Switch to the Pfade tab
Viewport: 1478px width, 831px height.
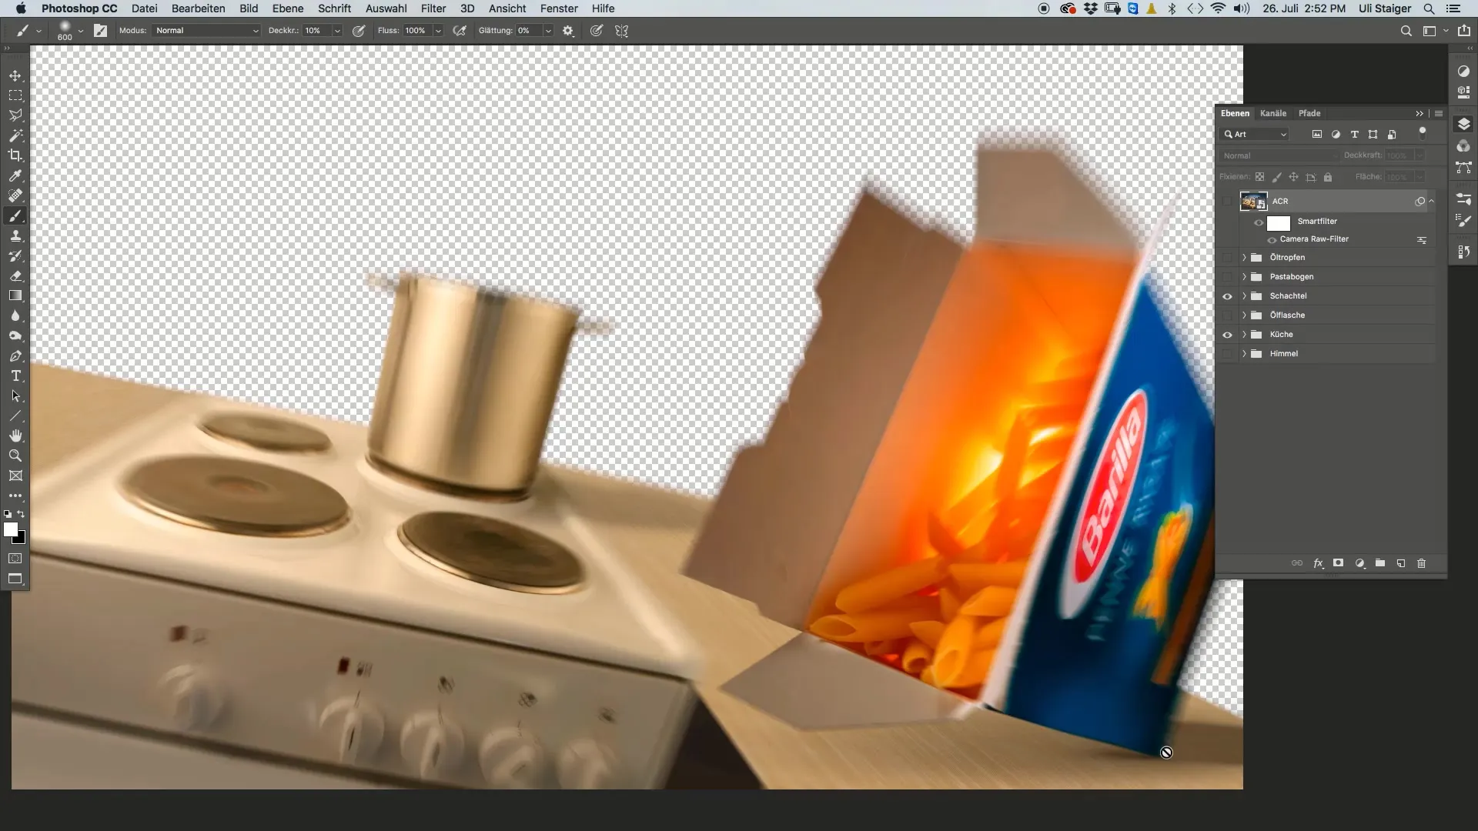[x=1309, y=113]
